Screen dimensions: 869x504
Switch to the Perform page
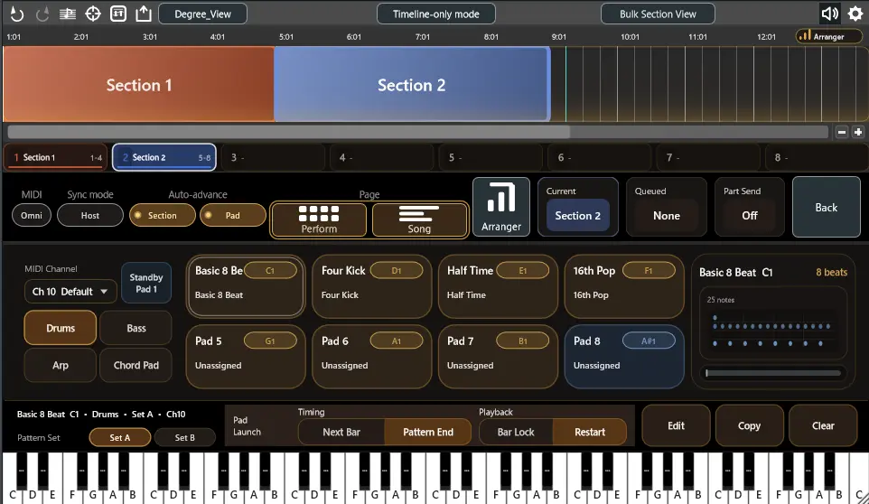[x=319, y=219]
